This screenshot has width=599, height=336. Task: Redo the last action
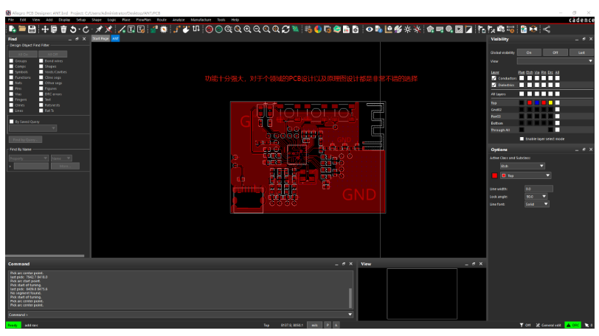pyautogui.click(x=86, y=29)
